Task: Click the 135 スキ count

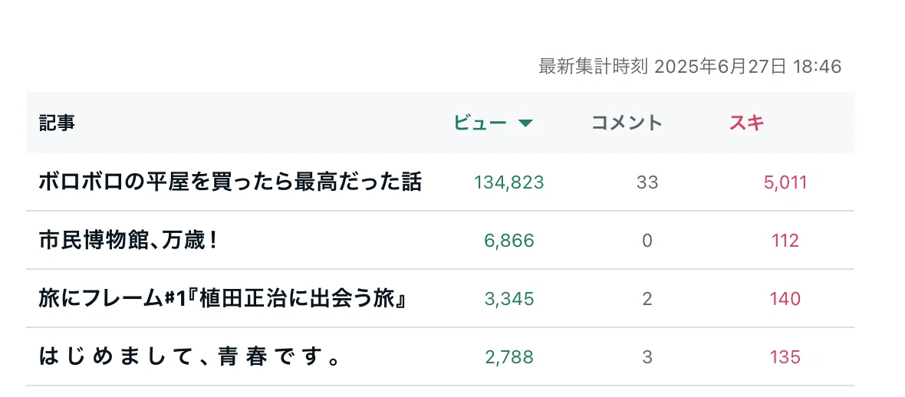Action: pos(785,357)
